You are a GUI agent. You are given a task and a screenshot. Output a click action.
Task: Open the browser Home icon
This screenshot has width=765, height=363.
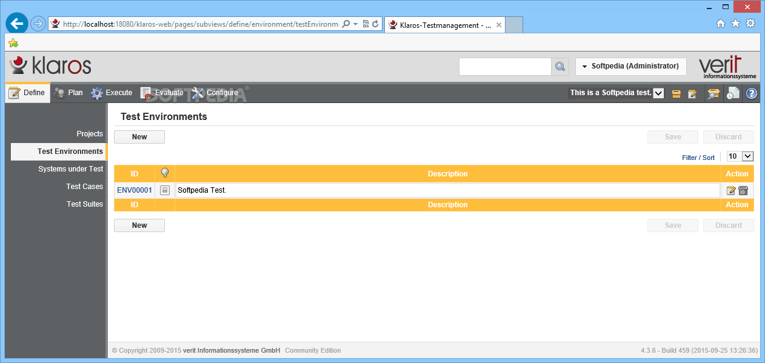[721, 24]
